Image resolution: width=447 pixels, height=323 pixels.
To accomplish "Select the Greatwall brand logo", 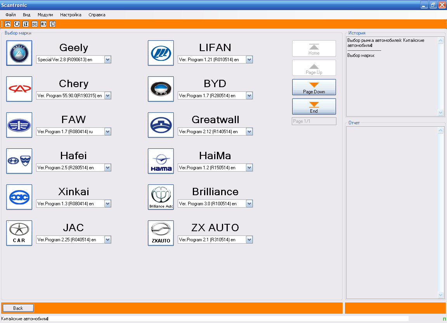I will point(161,125).
